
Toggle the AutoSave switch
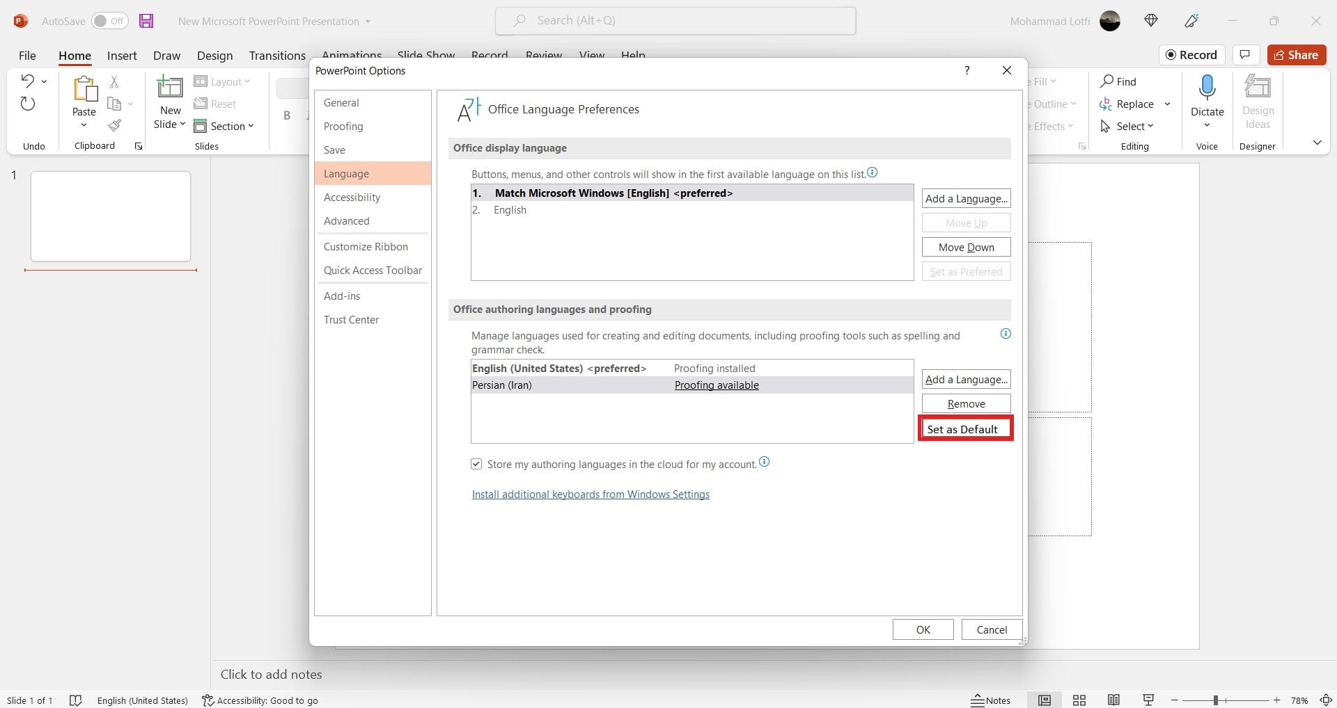110,21
